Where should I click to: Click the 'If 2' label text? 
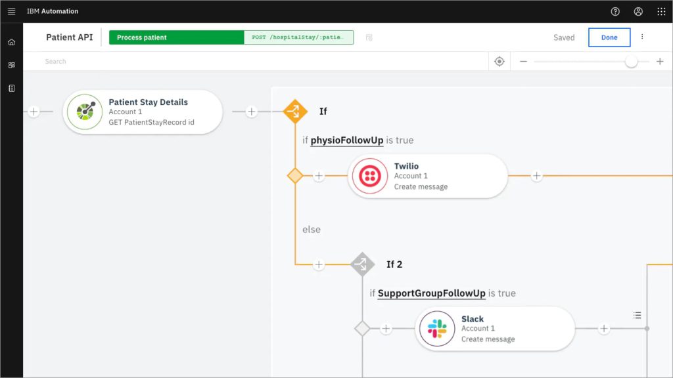tap(394, 264)
